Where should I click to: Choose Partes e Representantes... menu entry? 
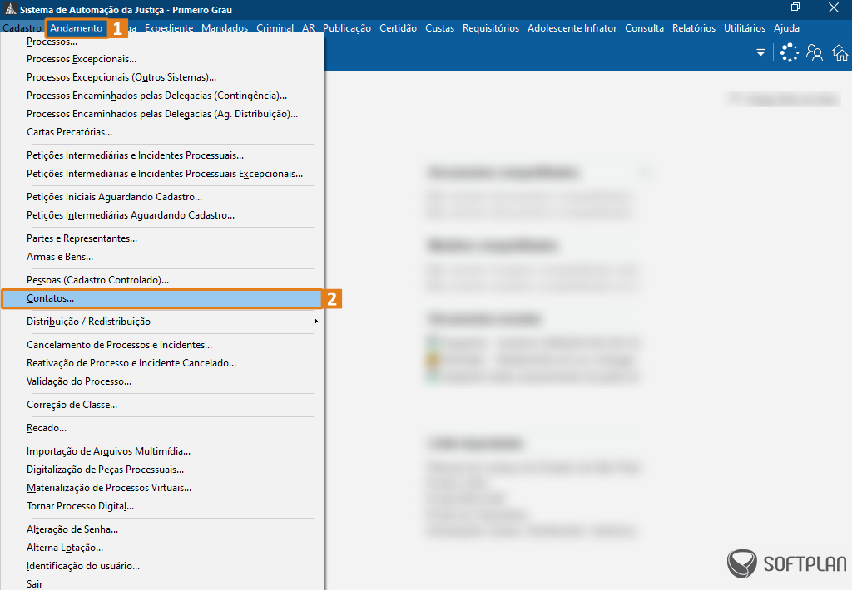[82, 238]
